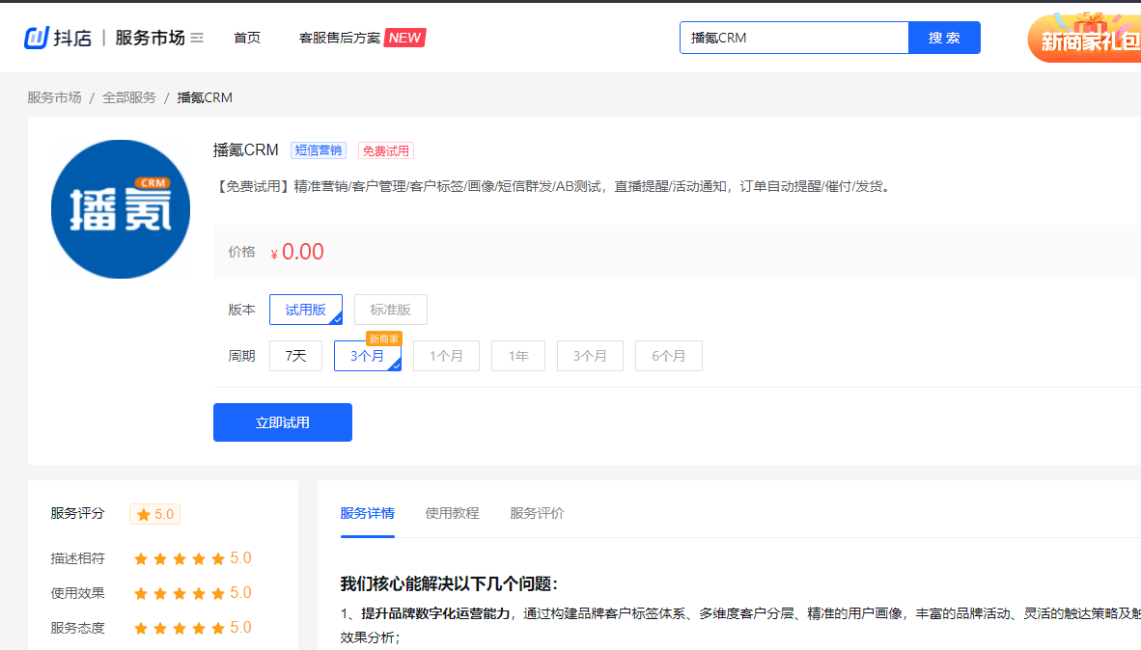Viewport: 1141px width, 650px height.
Task: Click the NEW badge beside 客服售后方案
Action: point(404,38)
